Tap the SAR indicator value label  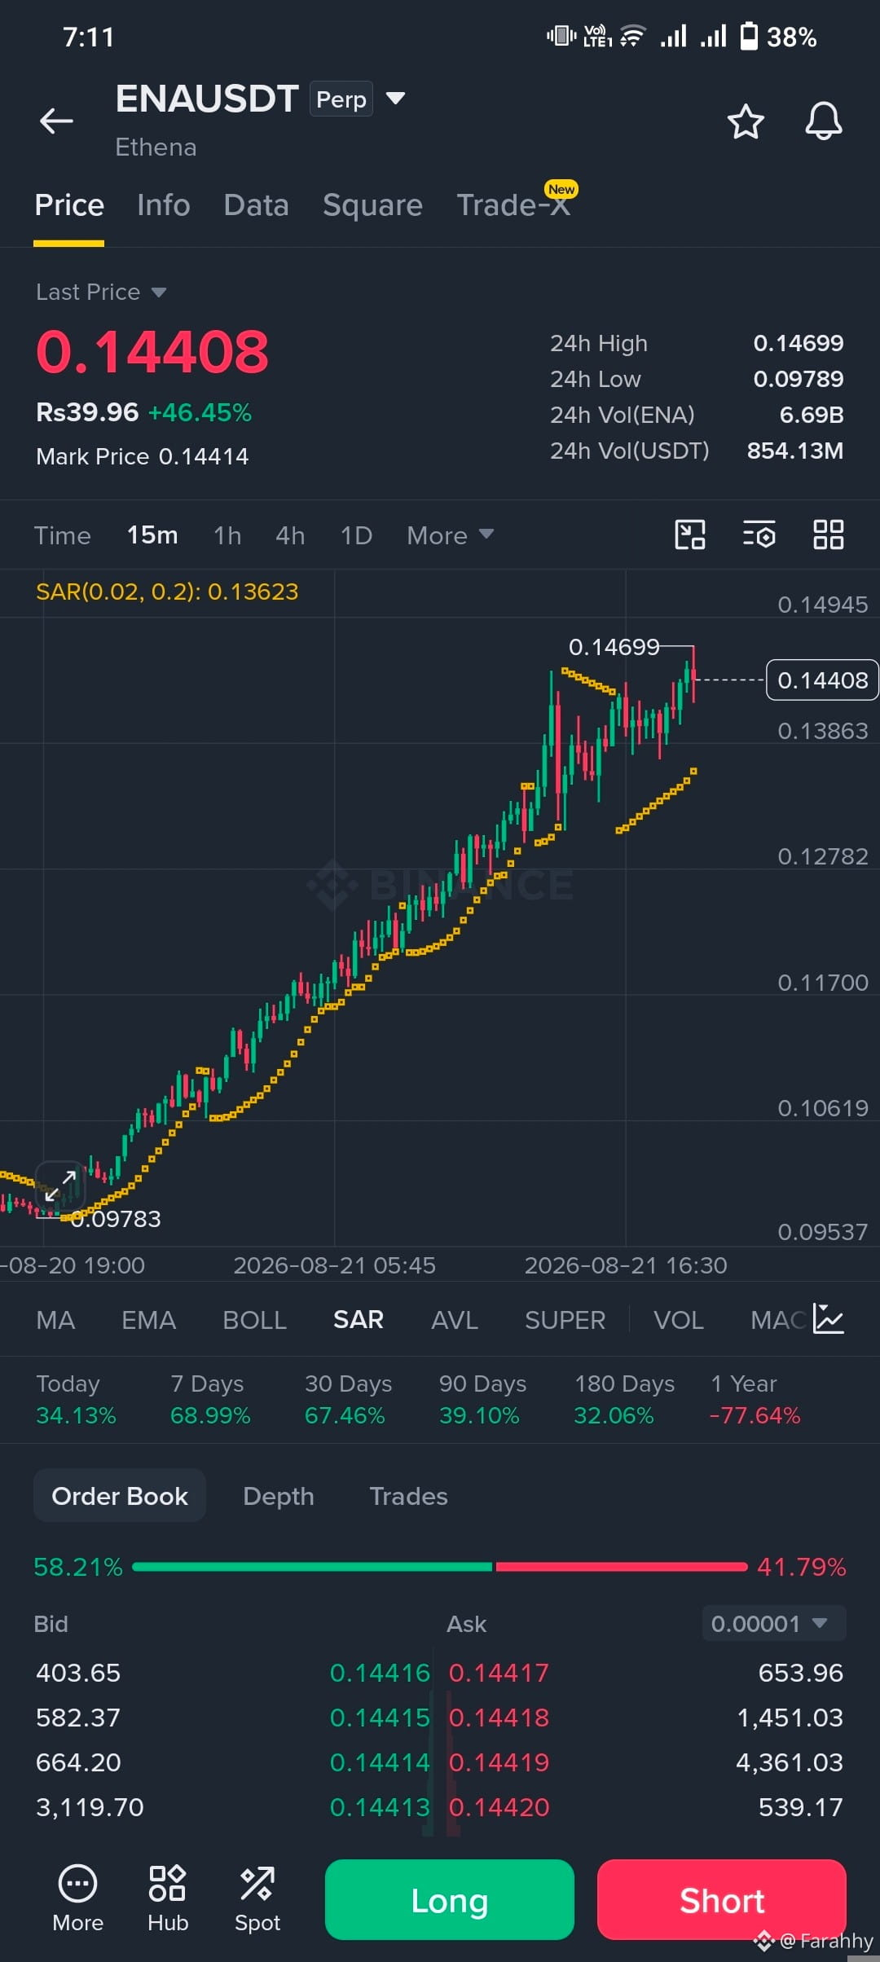(167, 592)
